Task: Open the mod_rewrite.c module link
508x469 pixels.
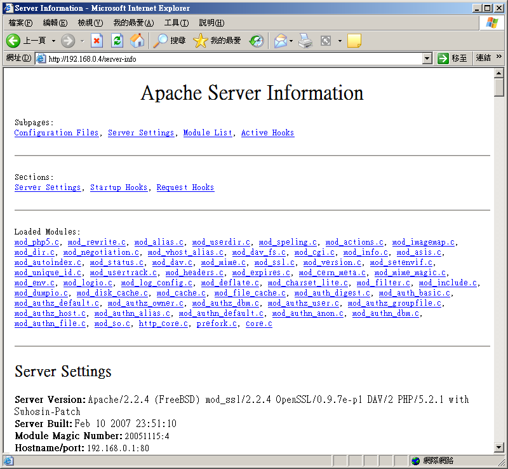Action: (97, 242)
